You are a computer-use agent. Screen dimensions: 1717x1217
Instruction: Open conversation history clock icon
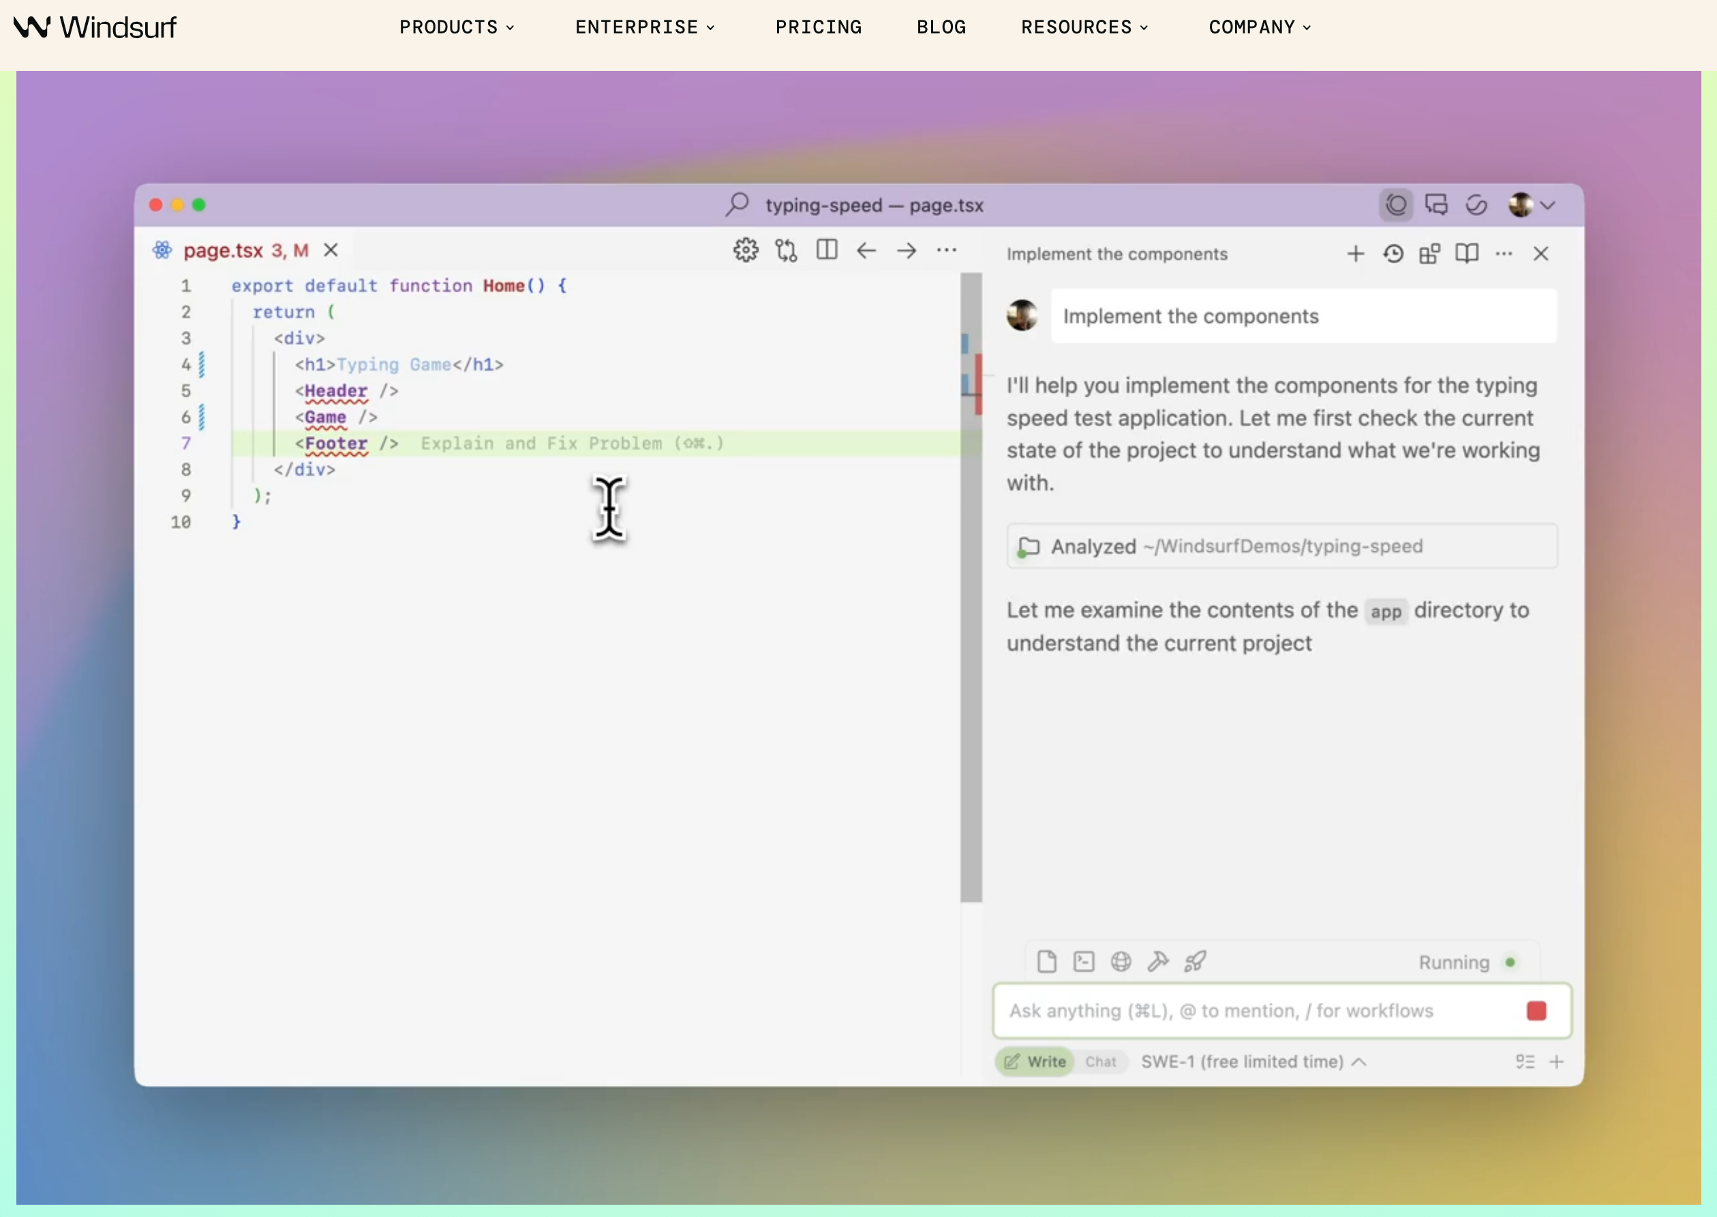[1393, 254]
